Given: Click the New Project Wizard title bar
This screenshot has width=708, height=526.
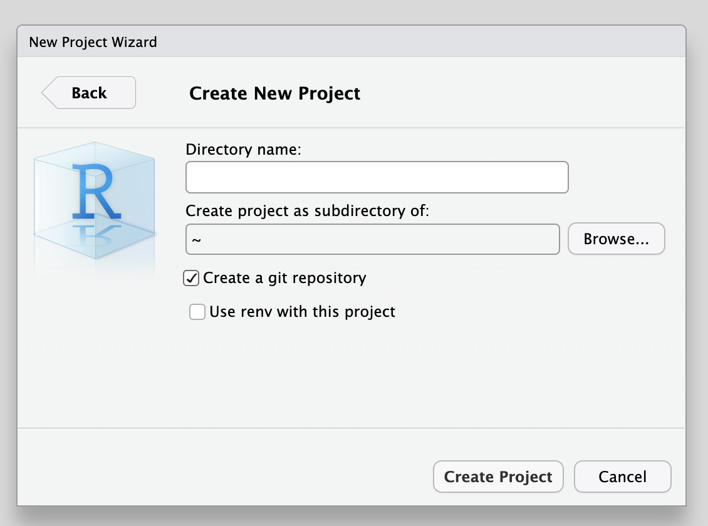Looking at the screenshot, I should [351, 43].
